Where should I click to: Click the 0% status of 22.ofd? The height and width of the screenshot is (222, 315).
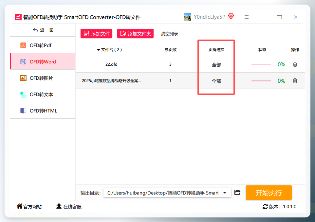tap(281, 64)
